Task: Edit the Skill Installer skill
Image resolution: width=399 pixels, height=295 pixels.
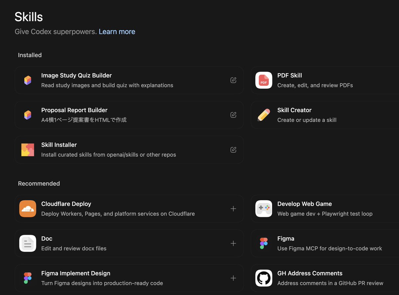Action: click(x=233, y=150)
